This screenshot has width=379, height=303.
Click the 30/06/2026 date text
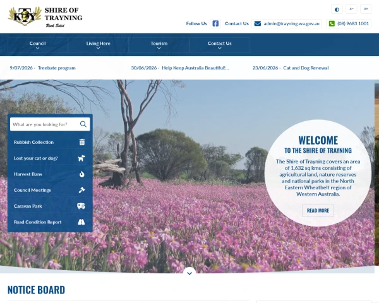(x=144, y=68)
